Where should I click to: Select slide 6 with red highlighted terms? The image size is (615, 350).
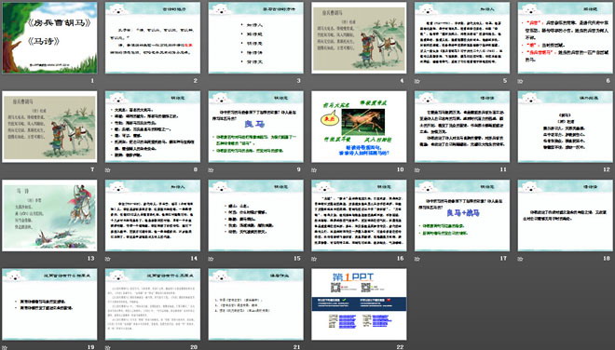click(566, 37)
